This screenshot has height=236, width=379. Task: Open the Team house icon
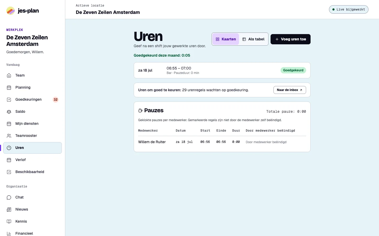pos(9,76)
